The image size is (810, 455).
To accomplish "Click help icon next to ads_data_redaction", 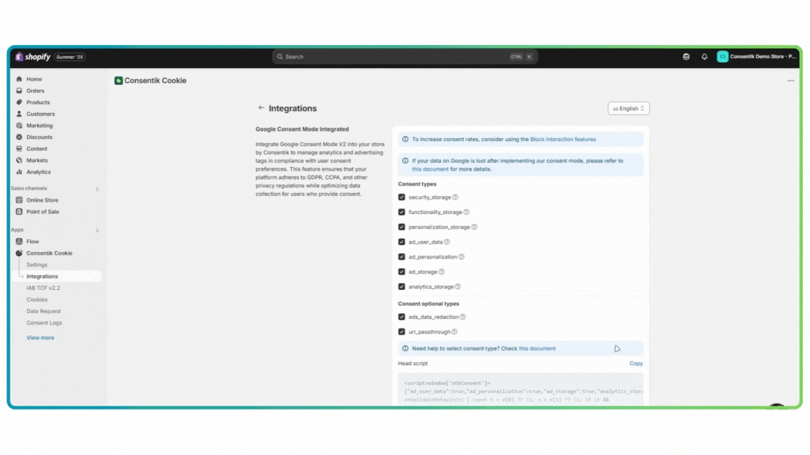I will click(x=463, y=317).
